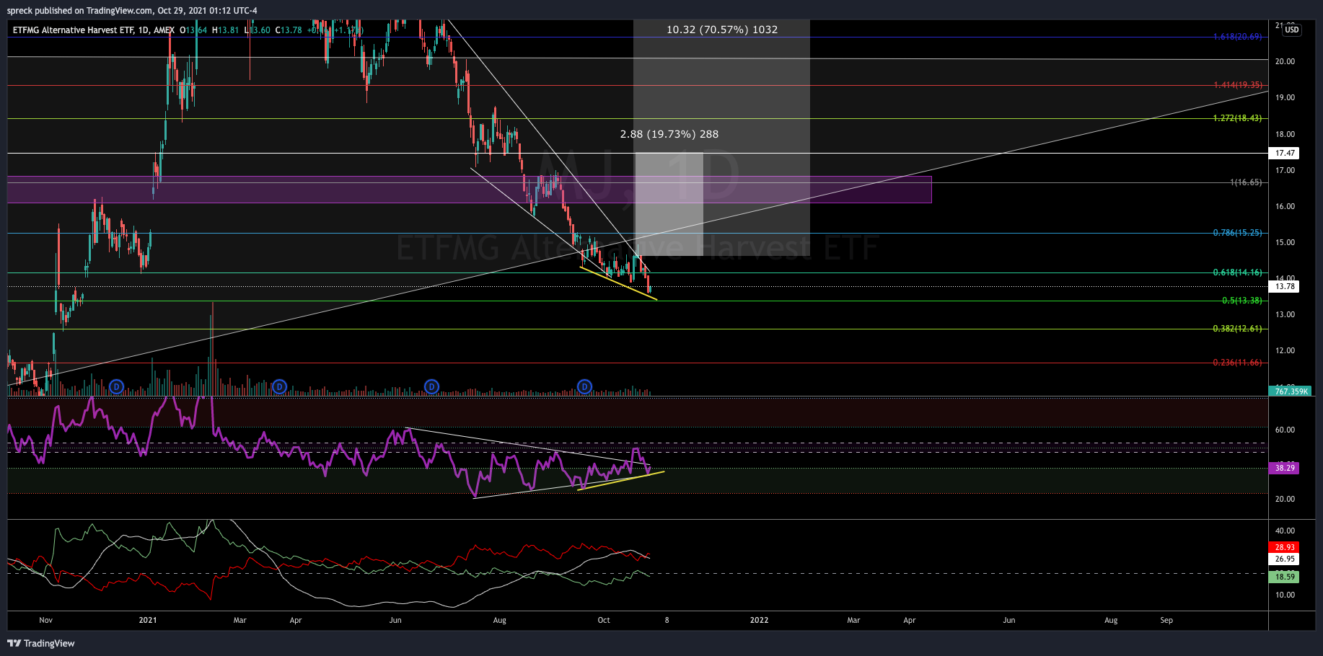The height and width of the screenshot is (656, 1323).
Task: Click the 19.00 price axis label
Action: point(1285,97)
